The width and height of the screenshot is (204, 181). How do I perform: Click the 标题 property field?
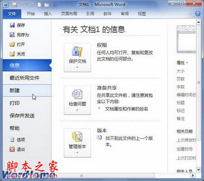(x=180, y=103)
